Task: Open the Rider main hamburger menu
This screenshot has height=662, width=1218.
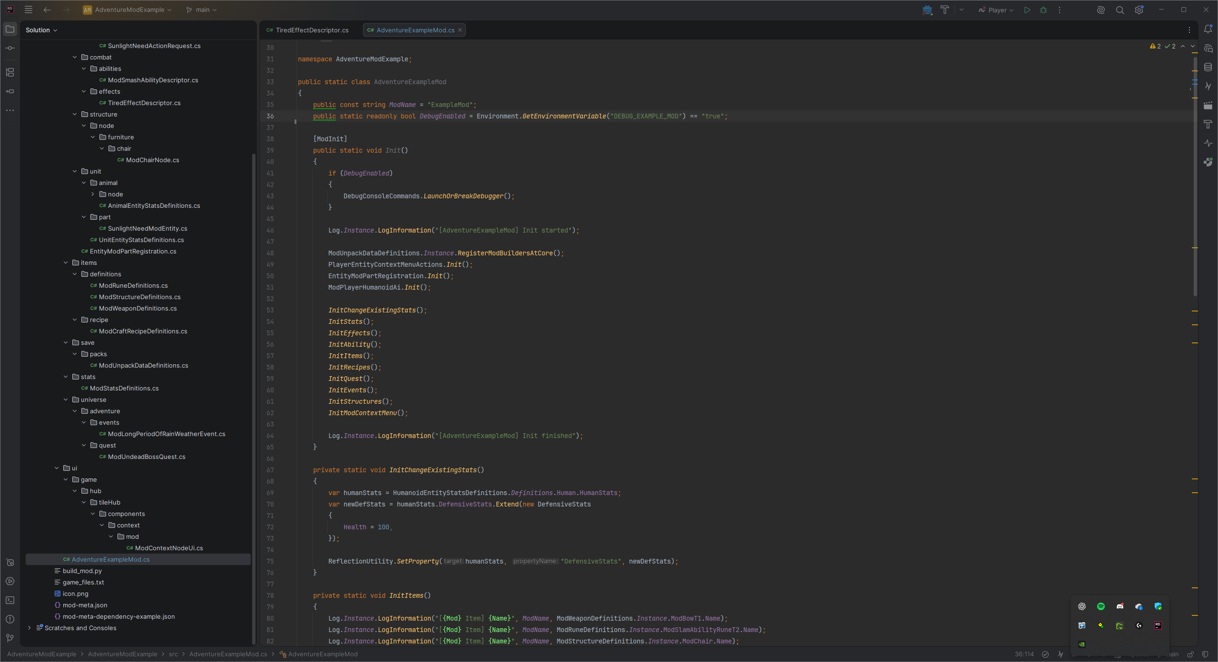Action: 29,10
